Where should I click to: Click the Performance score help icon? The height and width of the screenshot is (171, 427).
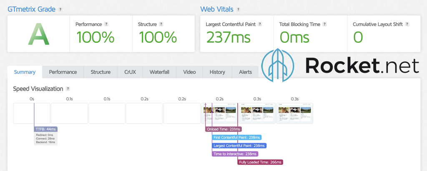click(106, 24)
